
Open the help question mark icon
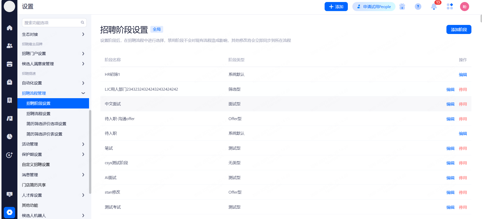click(x=418, y=7)
